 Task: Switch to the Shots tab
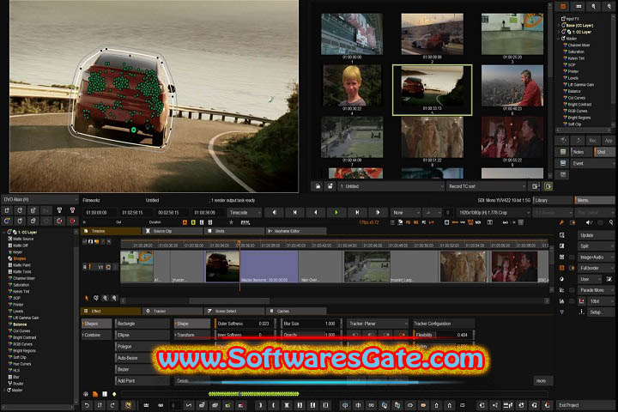pyautogui.click(x=234, y=231)
